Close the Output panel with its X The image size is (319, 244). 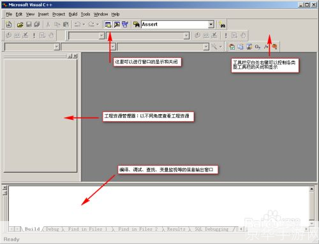pos(4,187)
